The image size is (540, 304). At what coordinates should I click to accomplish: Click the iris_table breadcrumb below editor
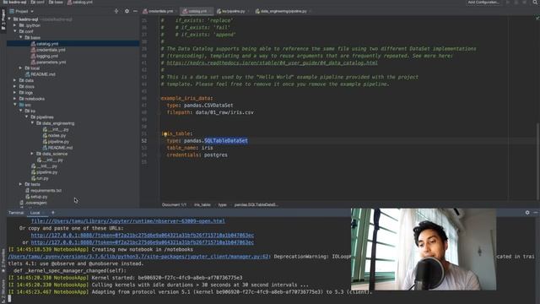pyautogui.click(x=202, y=204)
